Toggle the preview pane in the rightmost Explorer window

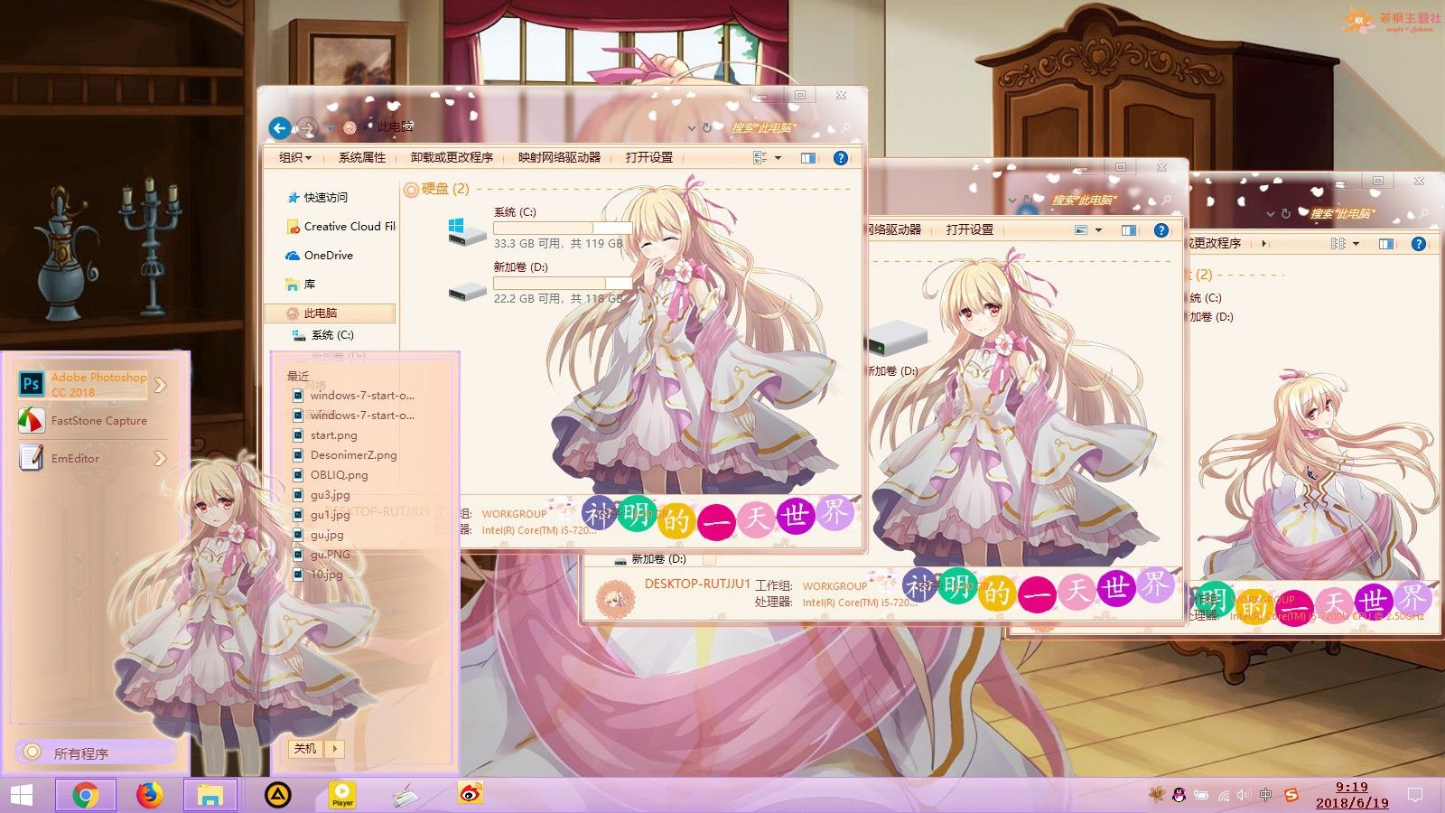(x=1386, y=244)
